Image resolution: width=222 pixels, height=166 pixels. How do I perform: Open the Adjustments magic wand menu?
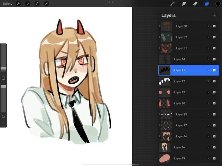[28, 4]
